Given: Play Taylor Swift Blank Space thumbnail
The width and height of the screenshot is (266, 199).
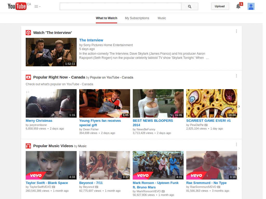Looking at the screenshot, I should coord(51,165).
